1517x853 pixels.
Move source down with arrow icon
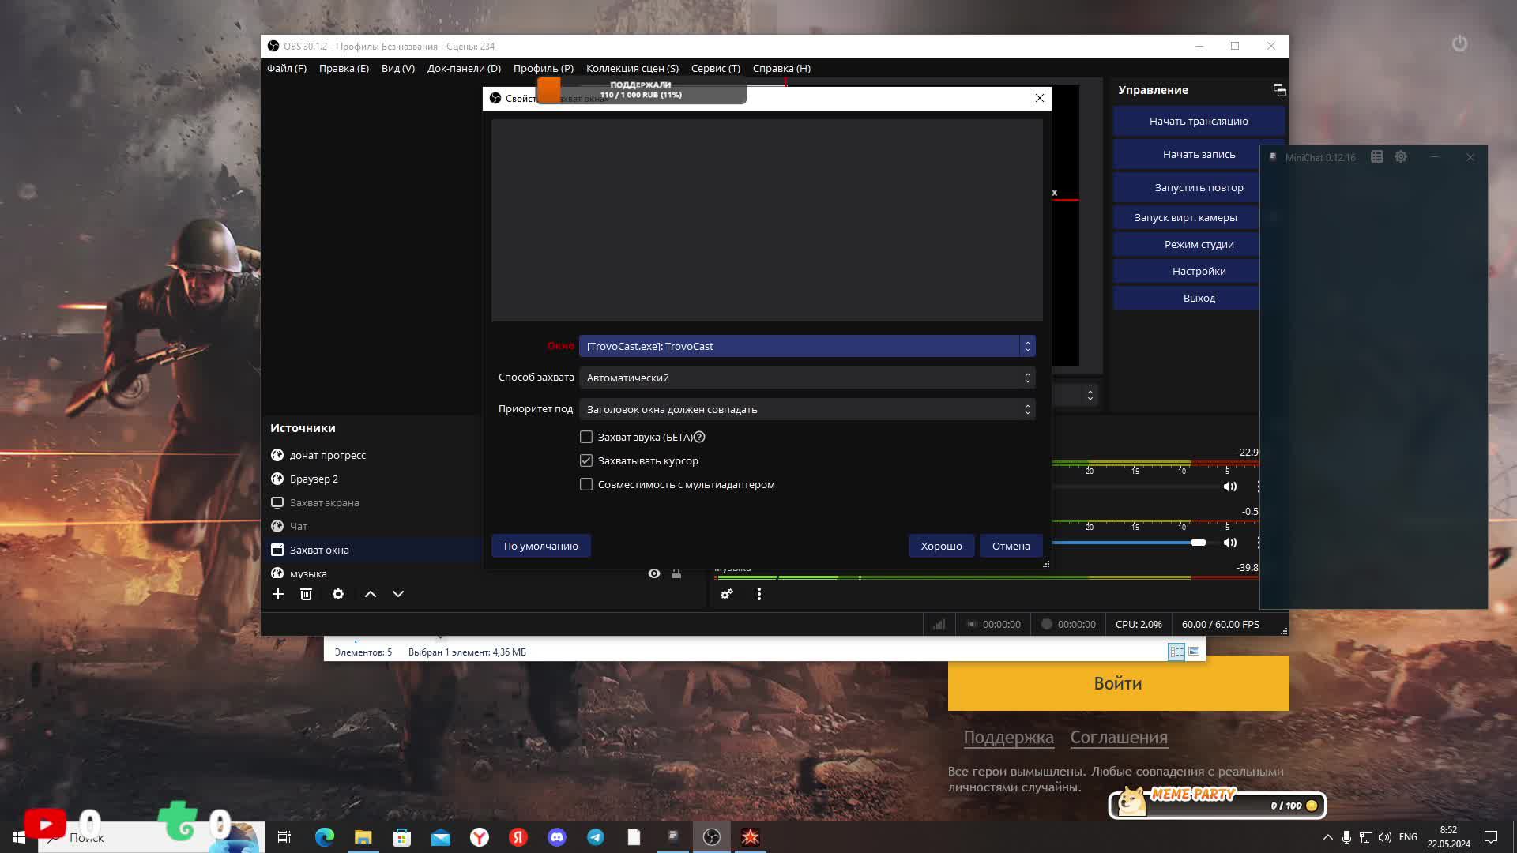[x=398, y=594]
